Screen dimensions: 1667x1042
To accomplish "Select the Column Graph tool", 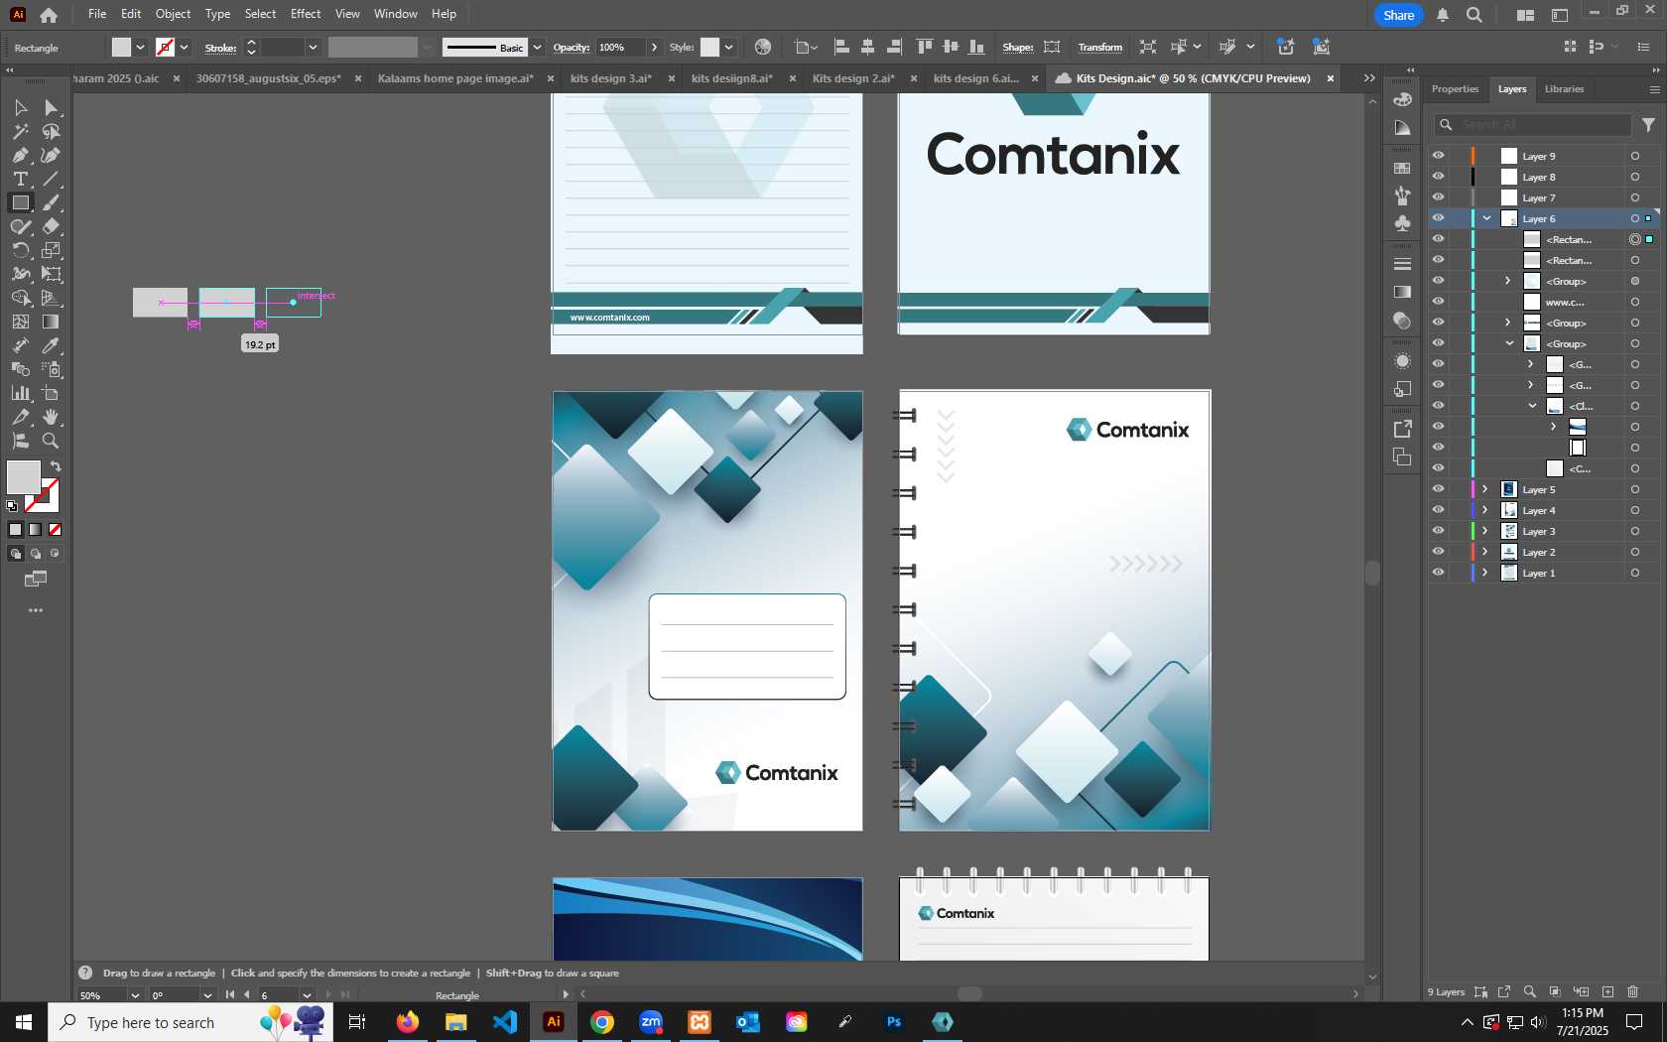I will click(20, 393).
